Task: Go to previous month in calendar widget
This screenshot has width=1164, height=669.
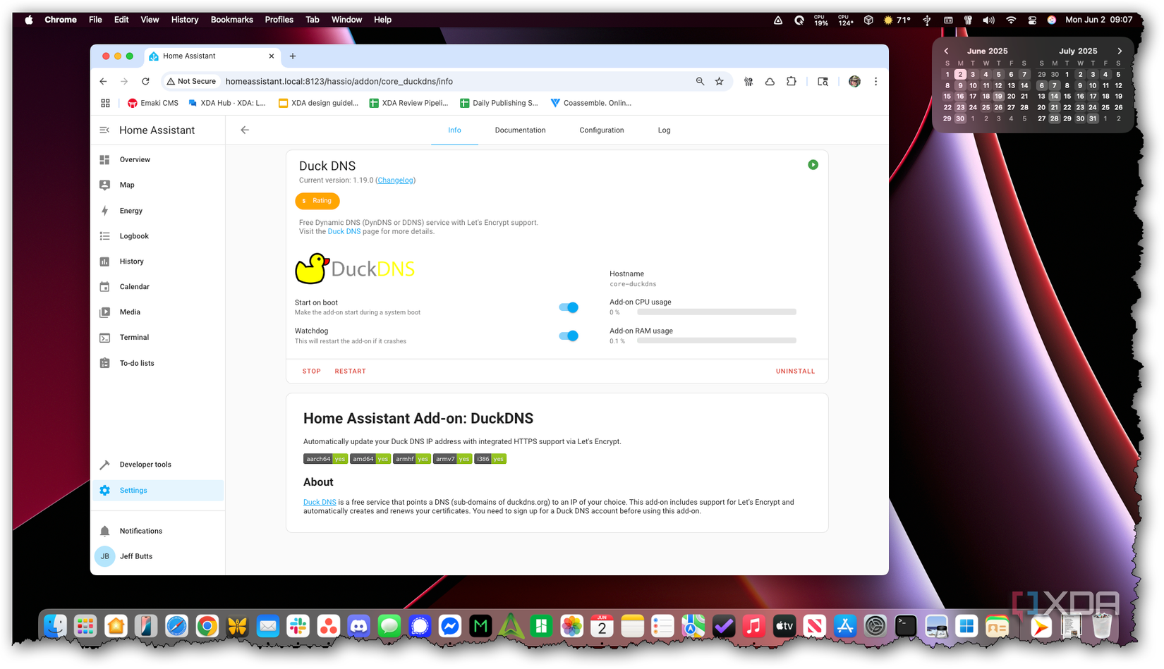Action: point(946,51)
